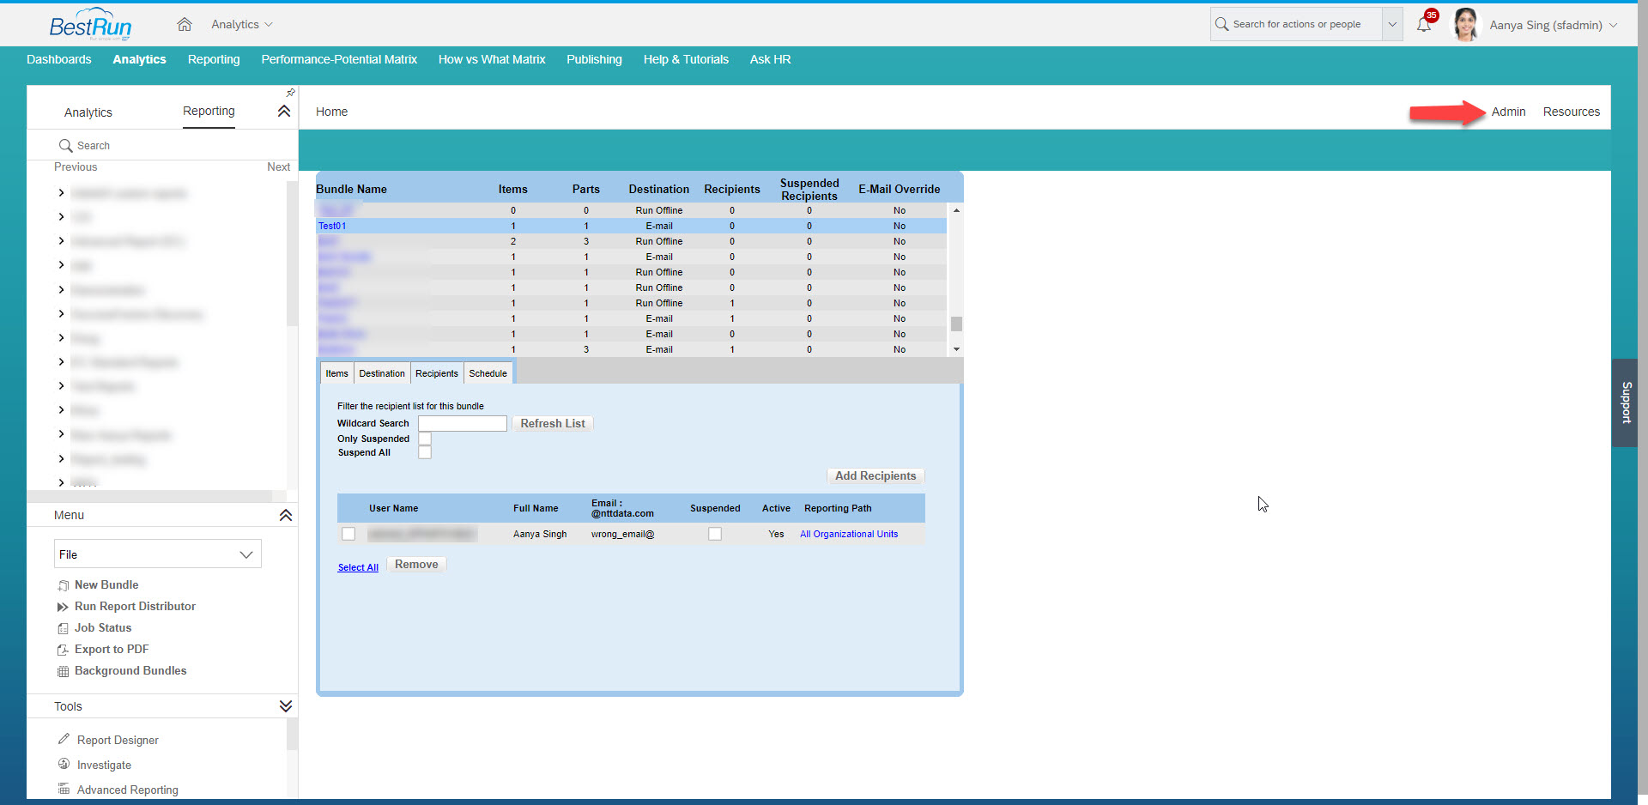The image size is (1648, 805).
Task: Click the Remove button
Action: pyautogui.click(x=416, y=564)
